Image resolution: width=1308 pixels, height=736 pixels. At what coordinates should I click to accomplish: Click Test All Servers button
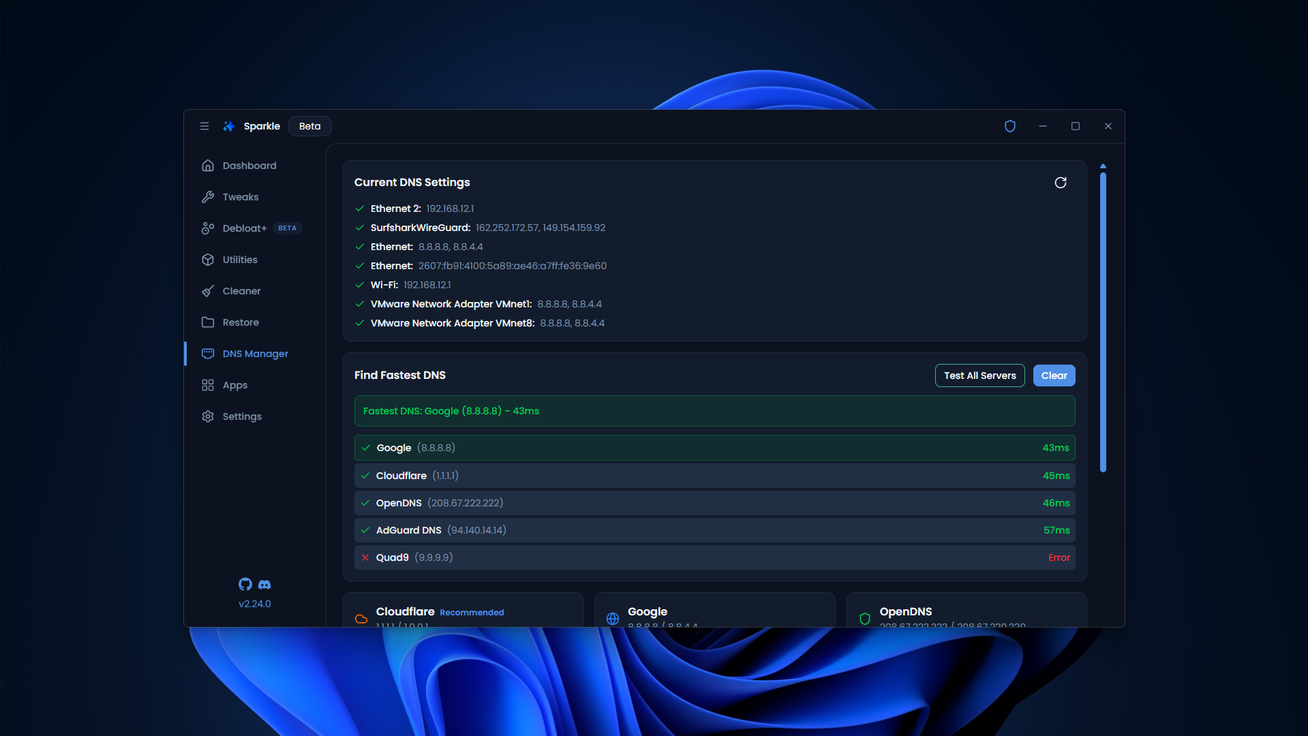(x=980, y=375)
